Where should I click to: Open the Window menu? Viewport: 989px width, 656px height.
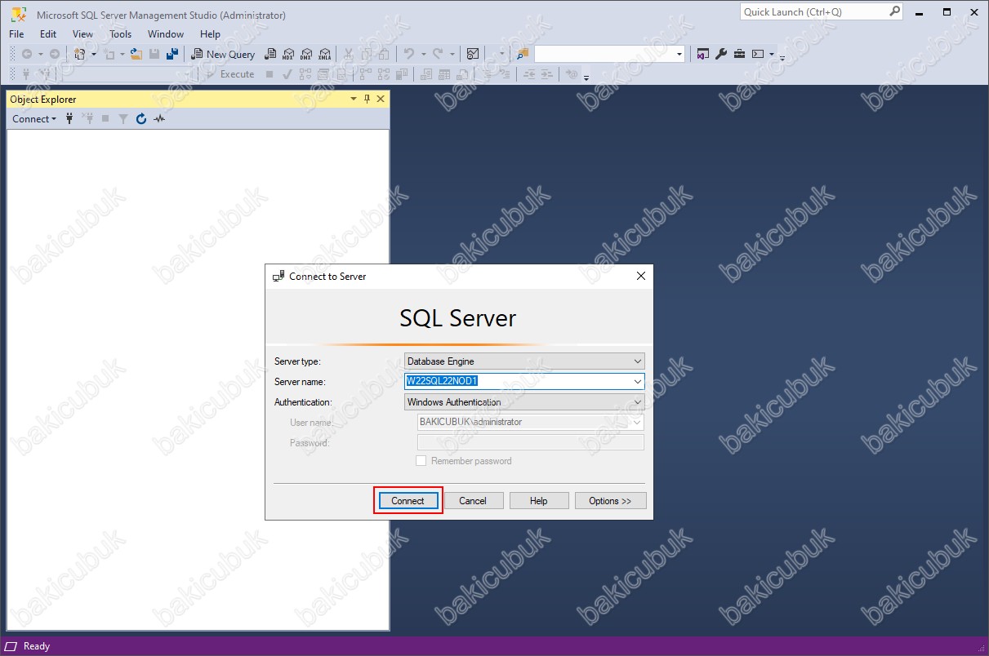coord(166,34)
